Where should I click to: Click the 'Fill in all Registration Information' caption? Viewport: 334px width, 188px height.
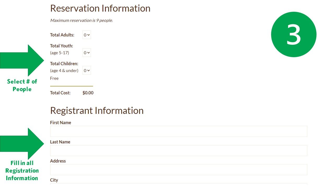pyautogui.click(x=22, y=171)
